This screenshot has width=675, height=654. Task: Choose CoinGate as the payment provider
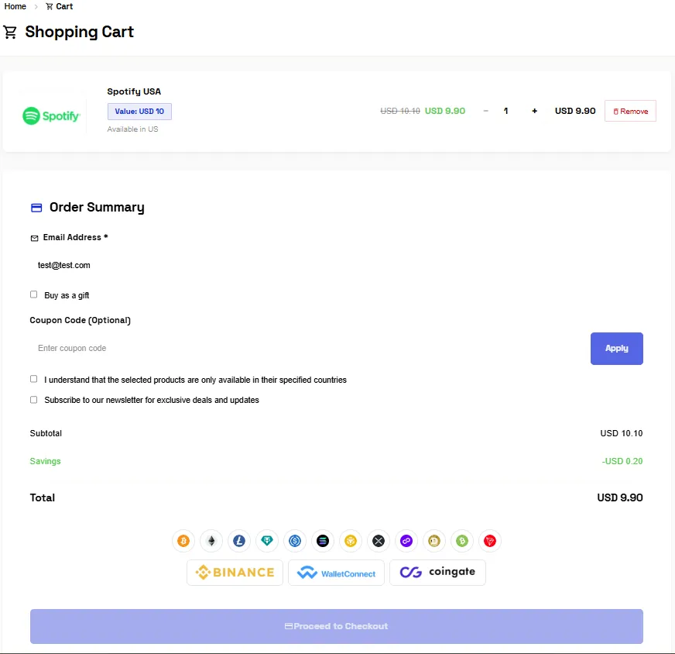[438, 572]
